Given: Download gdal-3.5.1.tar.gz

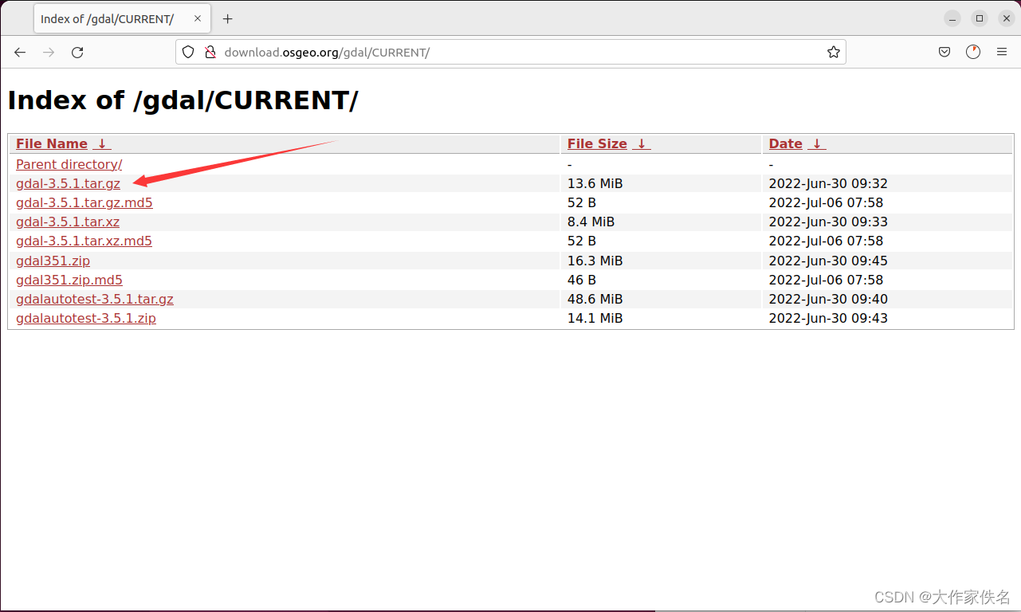Looking at the screenshot, I should tap(68, 184).
